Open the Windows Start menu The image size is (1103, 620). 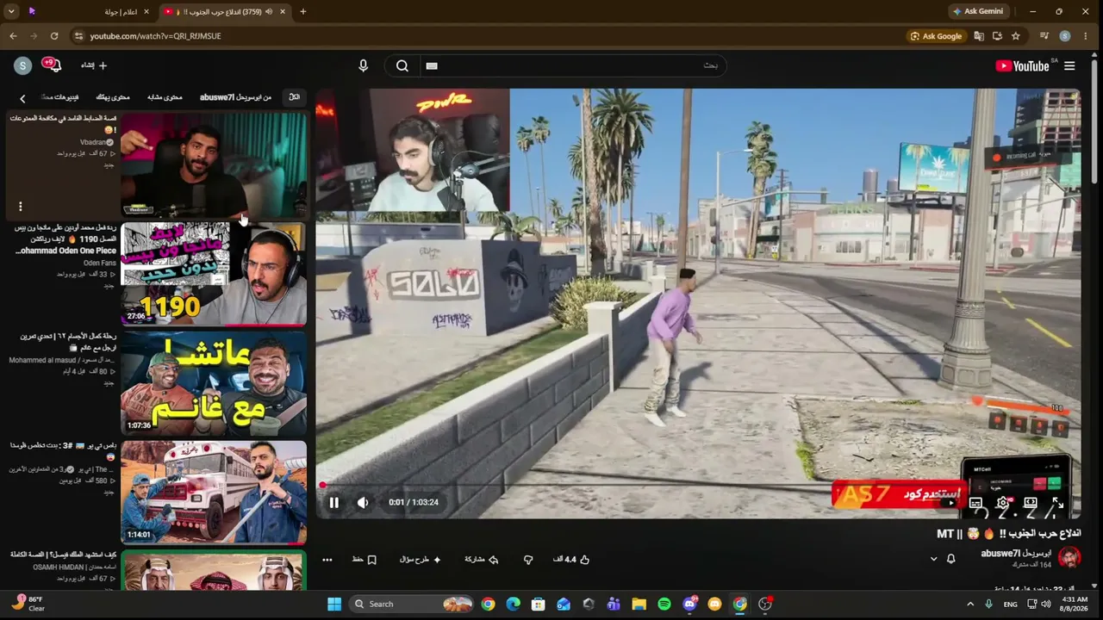click(334, 604)
